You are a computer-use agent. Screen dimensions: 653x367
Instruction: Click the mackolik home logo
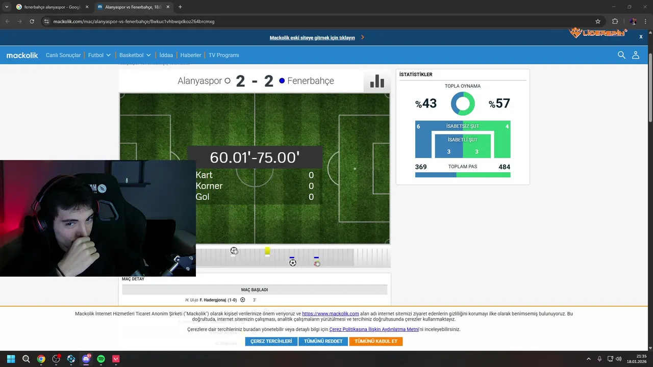coord(22,55)
